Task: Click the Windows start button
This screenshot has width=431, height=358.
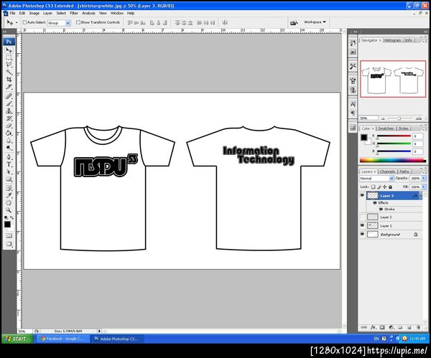Action: pos(17,339)
